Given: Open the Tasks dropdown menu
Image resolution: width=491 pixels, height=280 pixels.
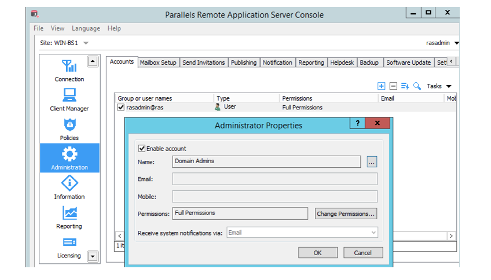Looking at the screenshot, I should point(439,86).
